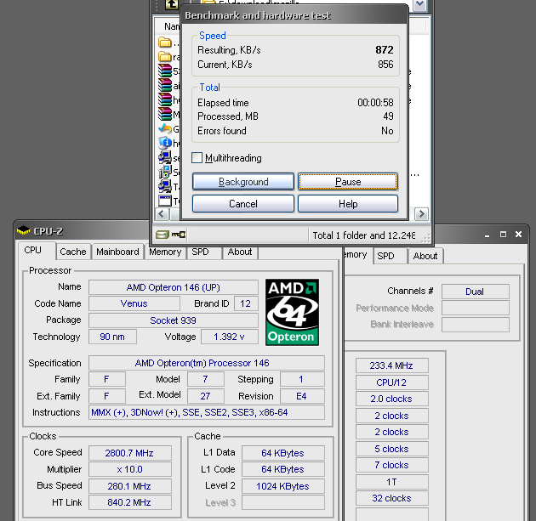
Task: Select the info help file icon in WinRAR list
Action: [x=165, y=143]
